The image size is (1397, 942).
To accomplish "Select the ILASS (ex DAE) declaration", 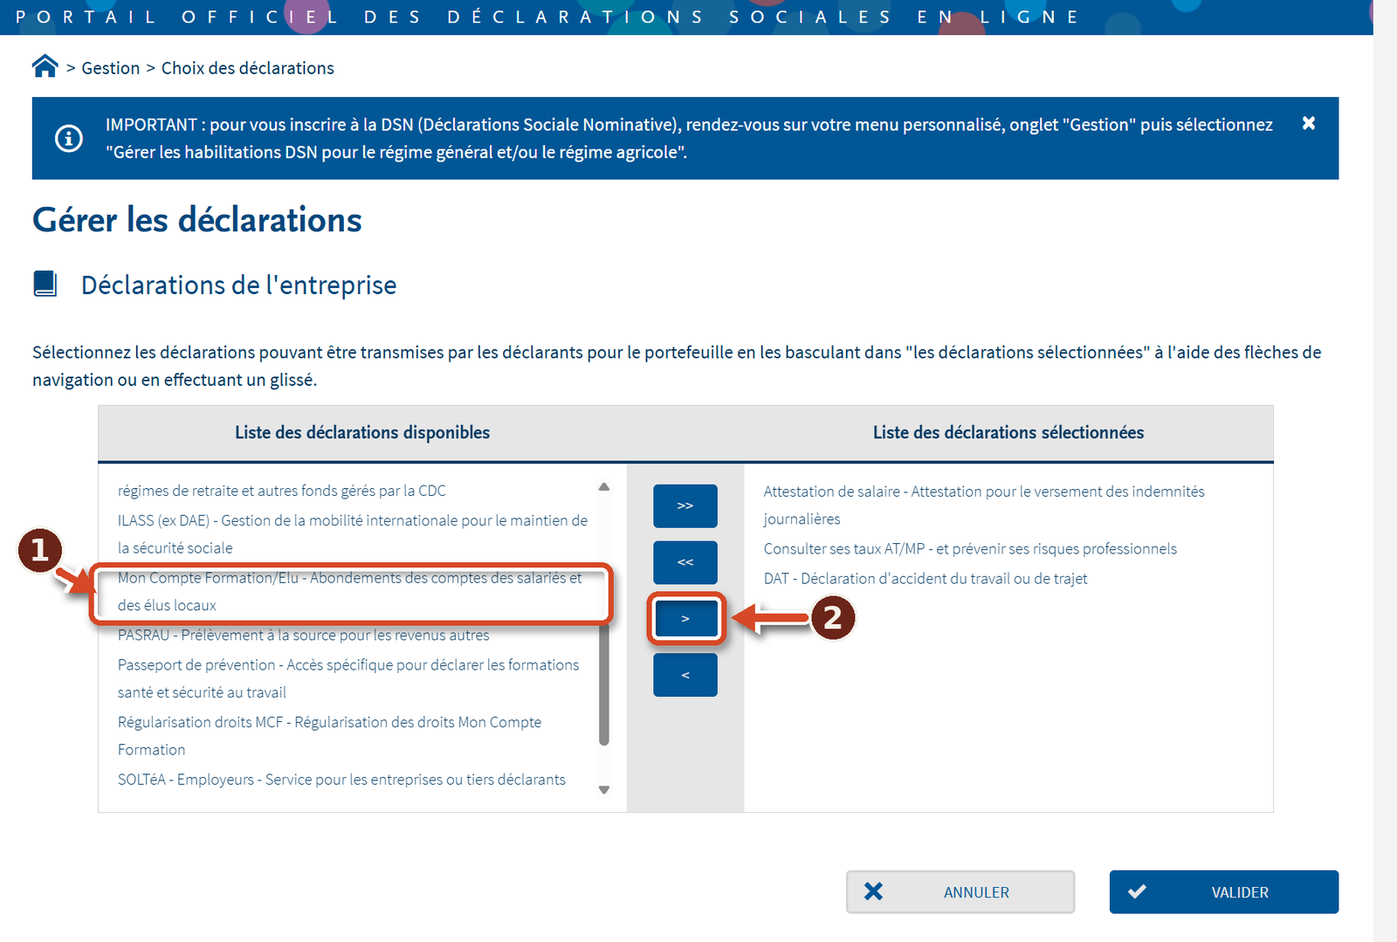I will 353,534.
